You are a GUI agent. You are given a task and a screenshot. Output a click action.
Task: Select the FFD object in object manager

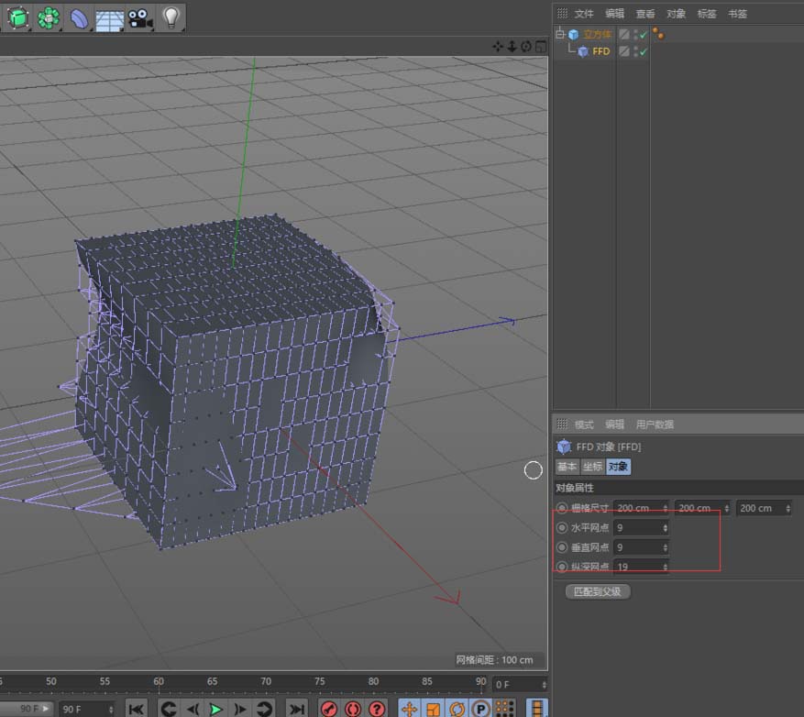[600, 51]
